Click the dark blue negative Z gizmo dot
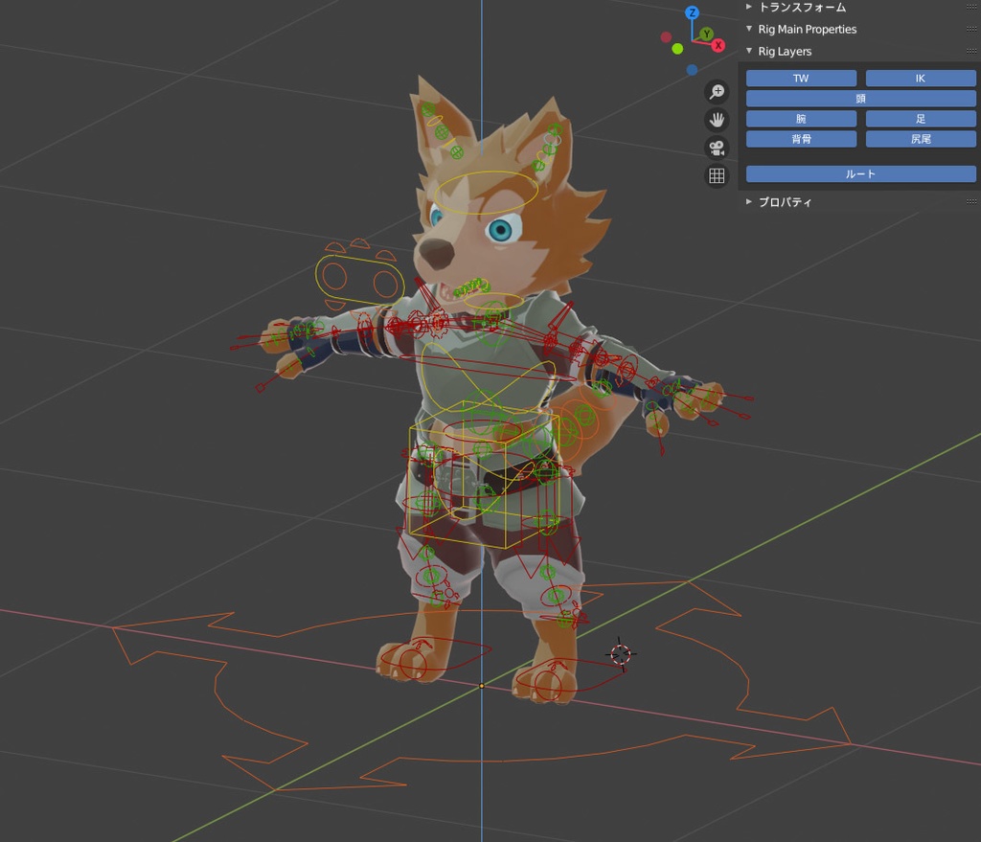This screenshot has width=981, height=842. [692, 70]
